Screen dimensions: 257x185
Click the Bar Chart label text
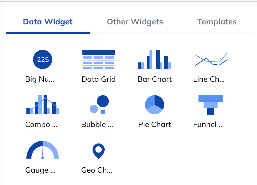click(x=155, y=79)
